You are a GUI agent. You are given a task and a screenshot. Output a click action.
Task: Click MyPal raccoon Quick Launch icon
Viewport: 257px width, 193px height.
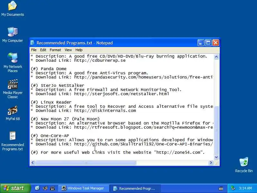click(45, 188)
